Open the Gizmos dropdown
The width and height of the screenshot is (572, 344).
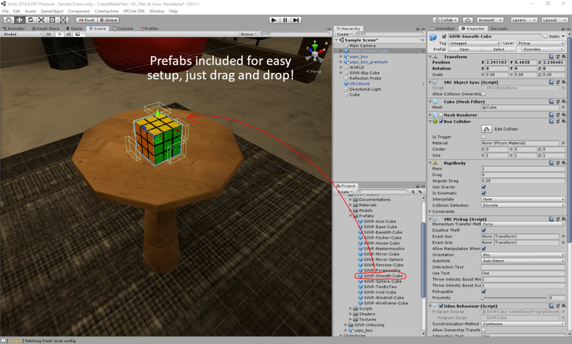click(248, 34)
